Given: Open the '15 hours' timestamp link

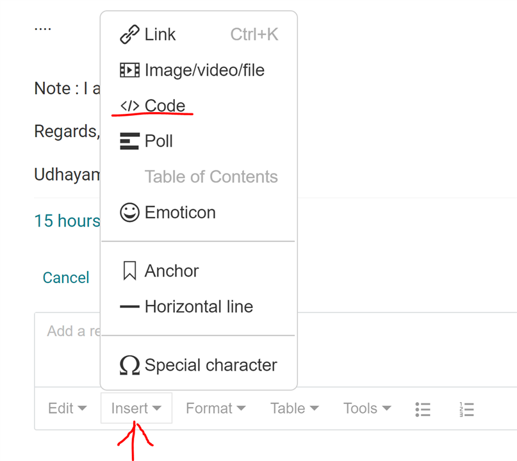Looking at the screenshot, I should point(67,221).
